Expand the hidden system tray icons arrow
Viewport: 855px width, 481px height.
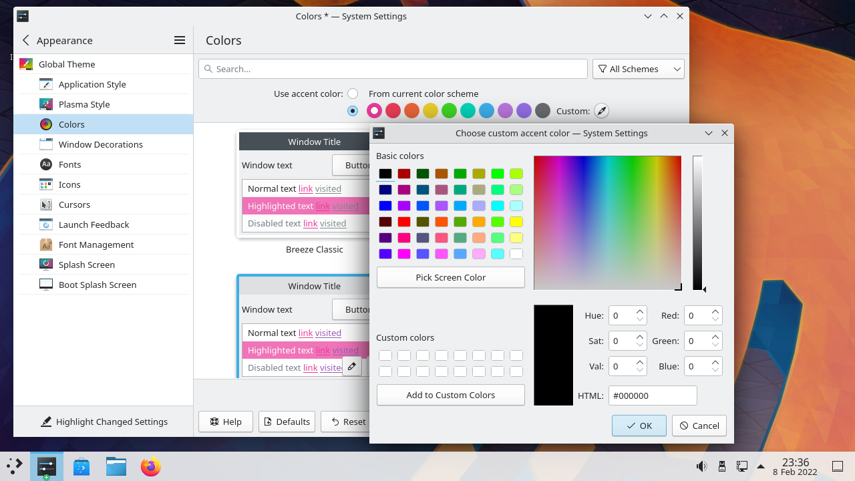pyautogui.click(x=760, y=466)
